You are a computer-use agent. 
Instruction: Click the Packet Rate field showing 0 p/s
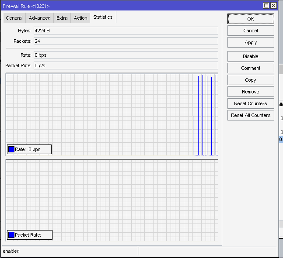(x=126, y=65)
